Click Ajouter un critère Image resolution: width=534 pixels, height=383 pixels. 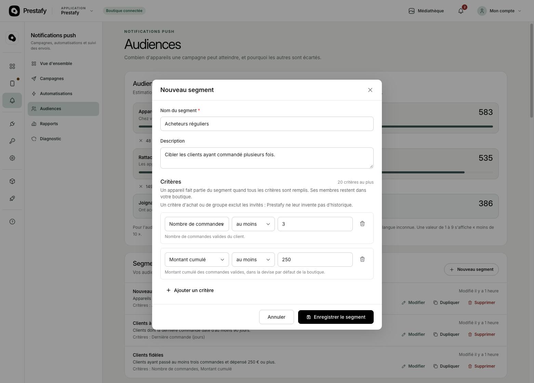tap(190, 290)
